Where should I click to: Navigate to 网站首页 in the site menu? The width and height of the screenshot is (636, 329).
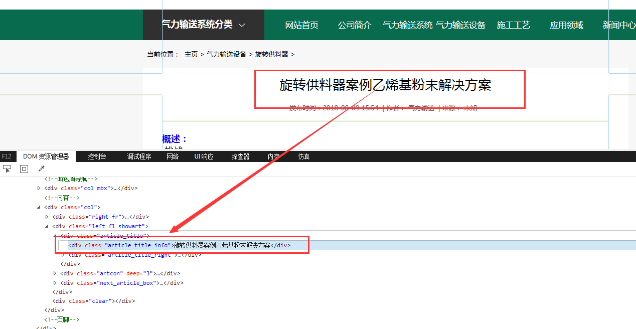pyautogui.click(x=301, y=24)
